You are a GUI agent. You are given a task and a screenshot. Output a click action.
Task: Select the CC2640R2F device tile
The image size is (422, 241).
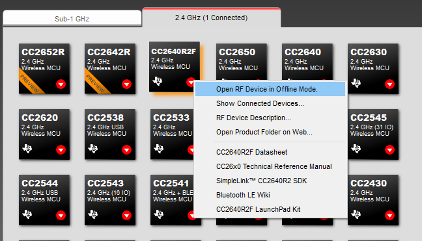coord(175,67)
